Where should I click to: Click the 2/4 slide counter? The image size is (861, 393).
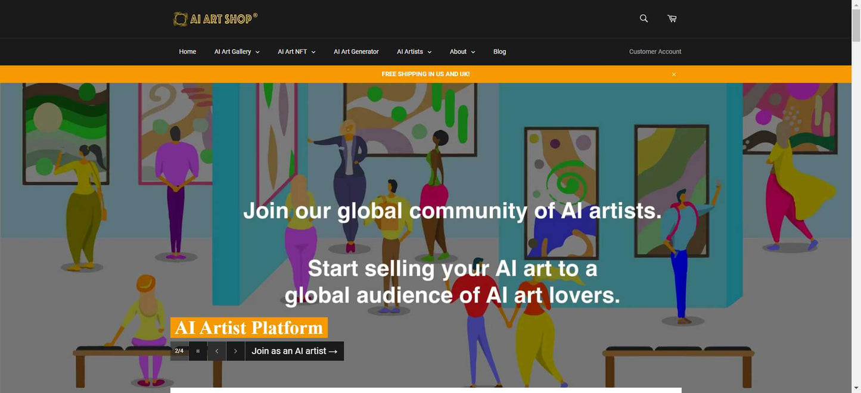[179, 351]
